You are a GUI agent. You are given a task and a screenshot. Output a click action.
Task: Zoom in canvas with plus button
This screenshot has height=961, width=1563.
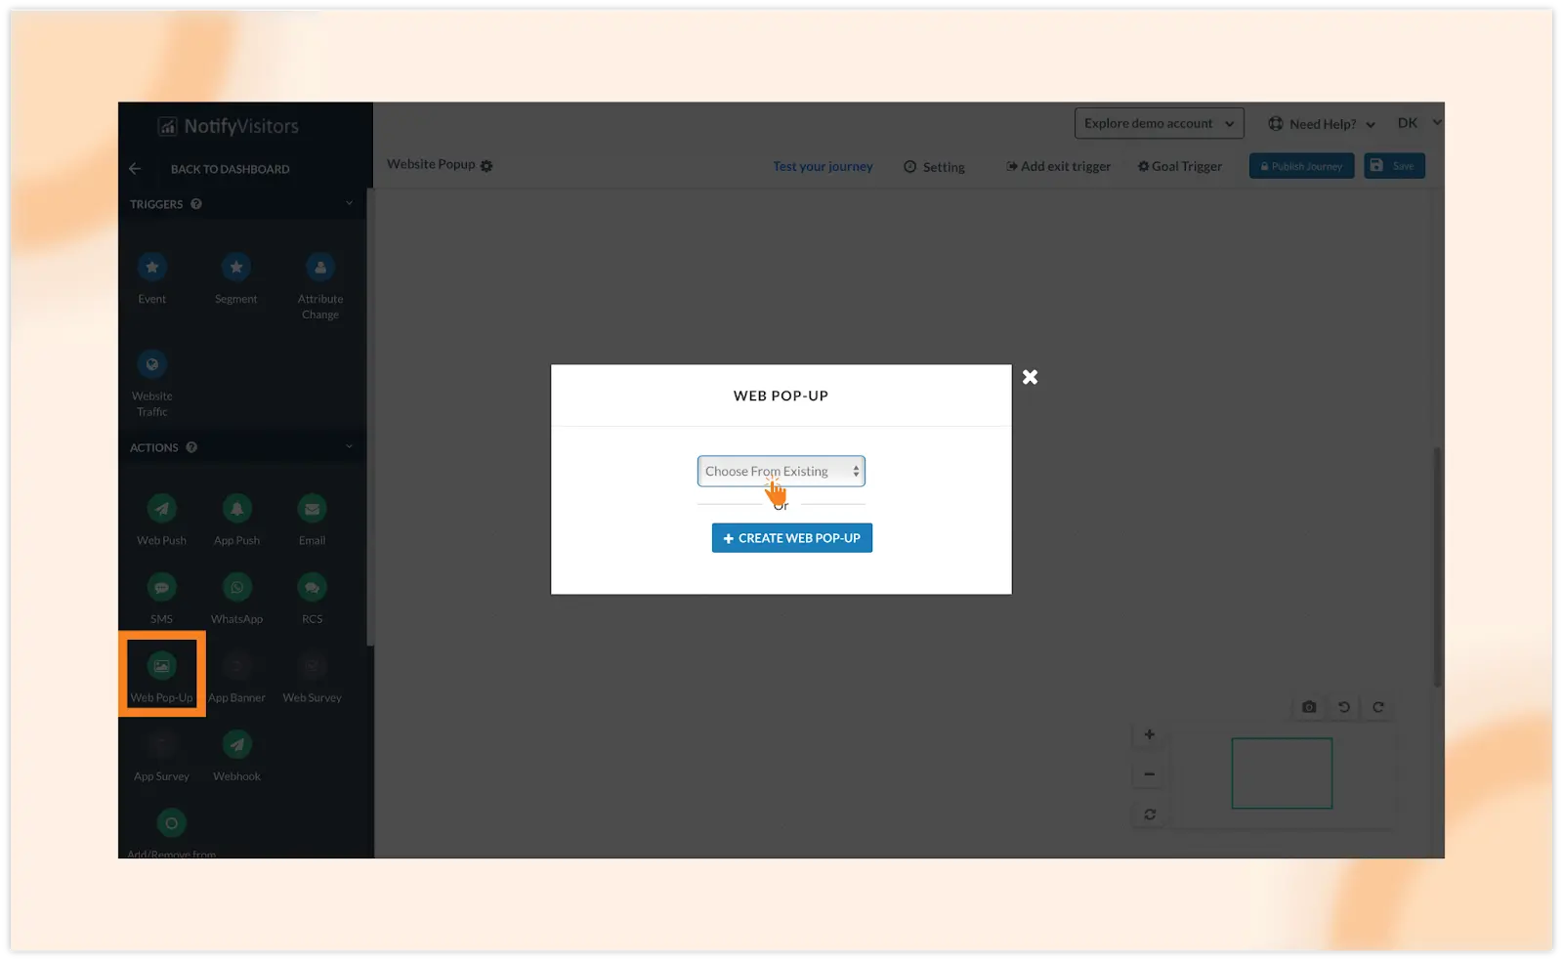point(1150,734)
